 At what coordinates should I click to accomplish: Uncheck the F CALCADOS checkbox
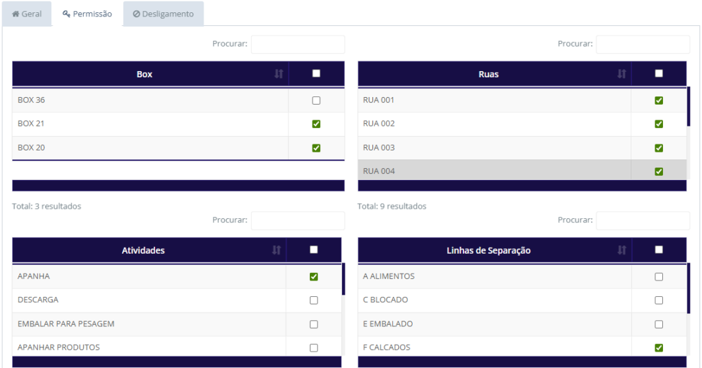click(659, 347)
